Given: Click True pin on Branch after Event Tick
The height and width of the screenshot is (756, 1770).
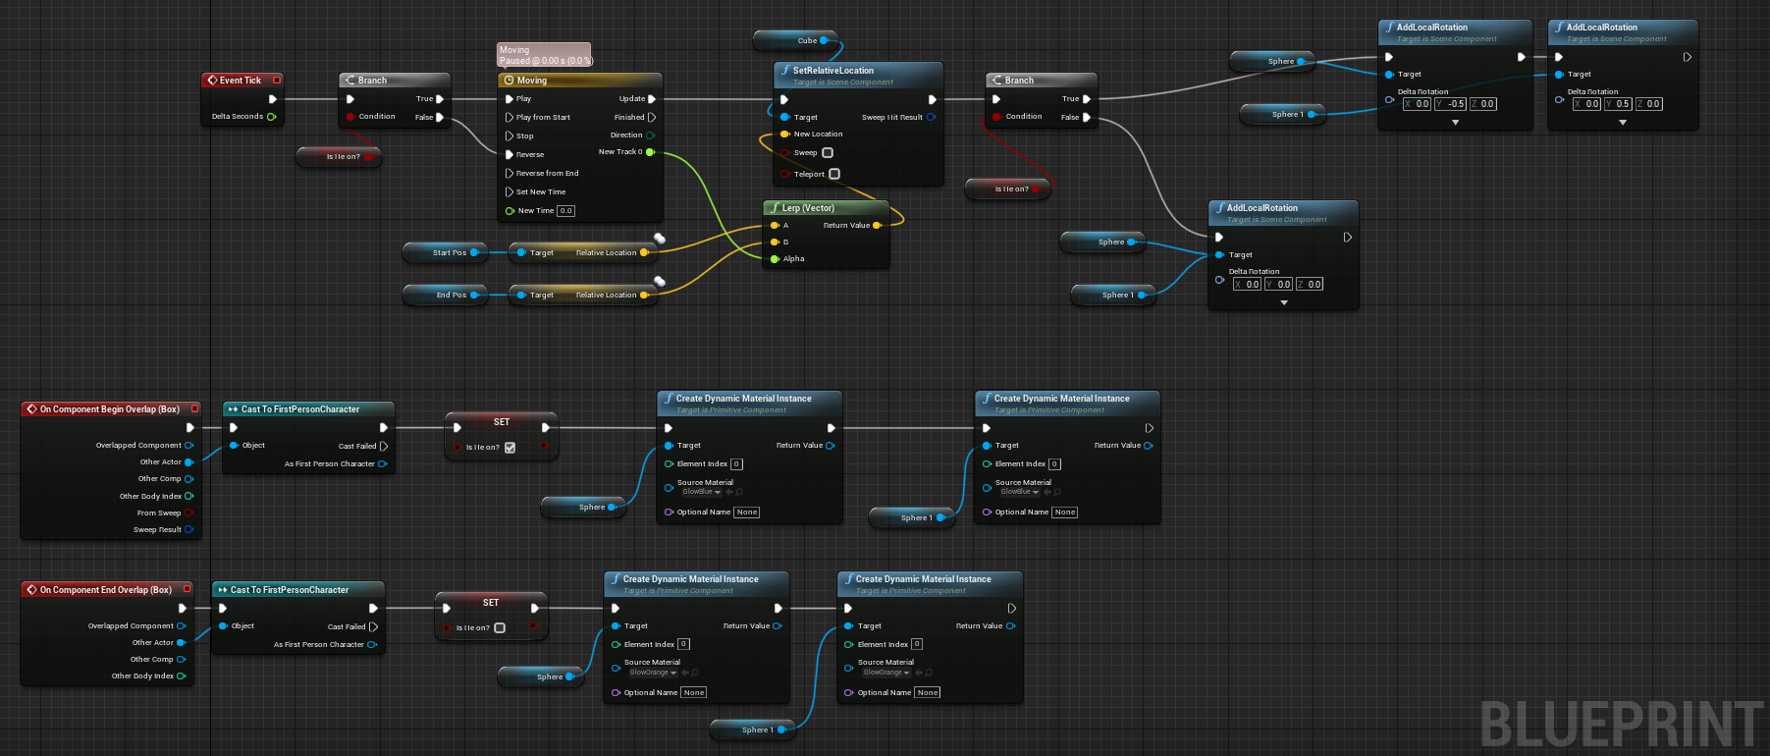Looking at the screenshot, I should pyautogui.click(x=440, y=98).
